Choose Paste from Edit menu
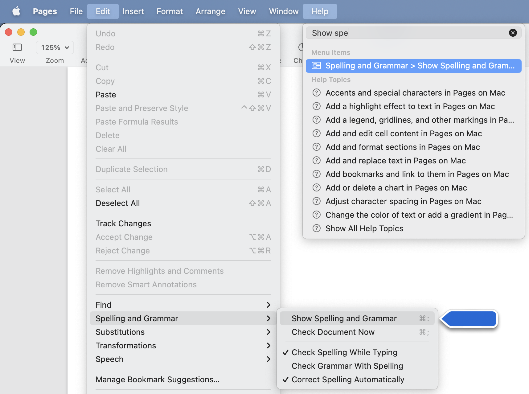The width and height of the screenshot is (529, 394). tap(183, 95)
